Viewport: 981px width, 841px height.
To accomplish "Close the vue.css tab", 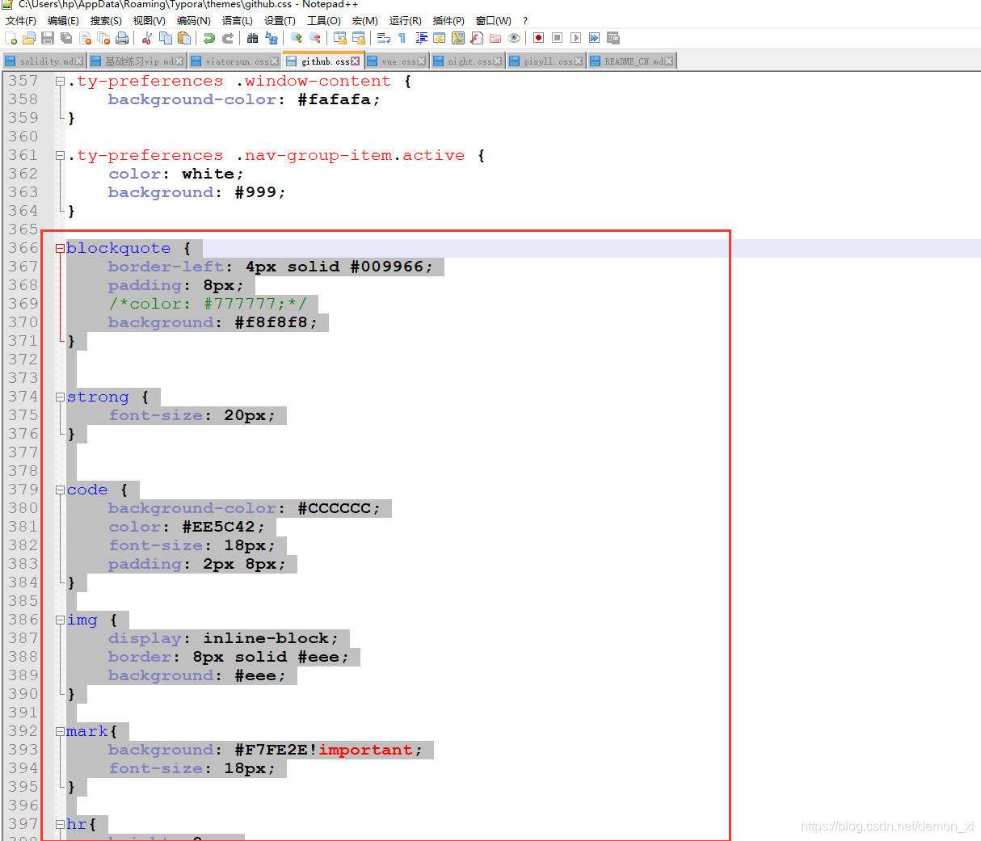I will coord(421,61).
